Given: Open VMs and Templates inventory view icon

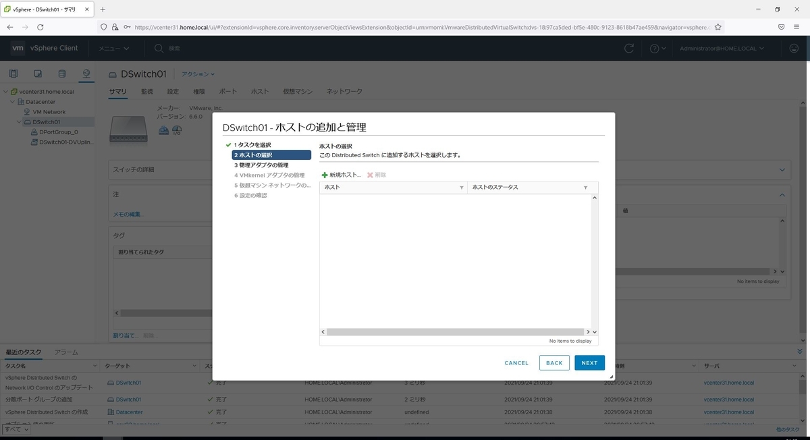Looking at the screenshot, I should click(38, 74).
